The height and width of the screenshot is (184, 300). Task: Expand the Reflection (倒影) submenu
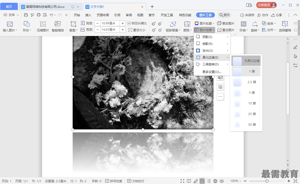pyautogui.click(x=212, y=44)
